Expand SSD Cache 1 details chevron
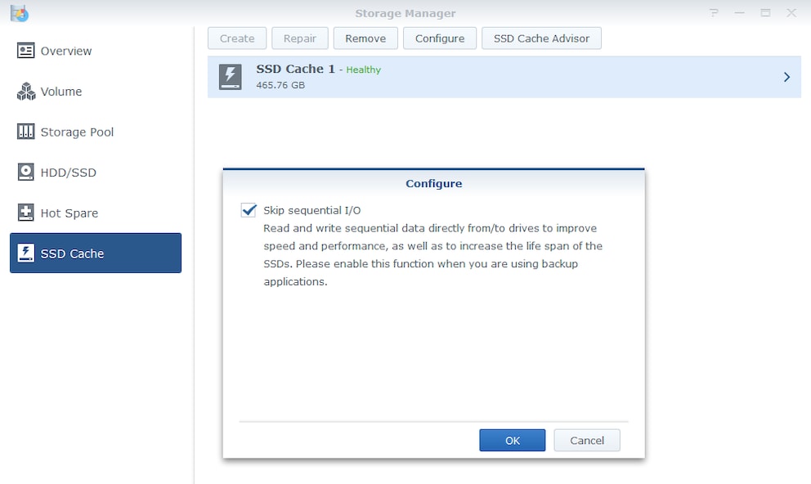The height and width of the screenshot is (484, 811). (786, 77)
